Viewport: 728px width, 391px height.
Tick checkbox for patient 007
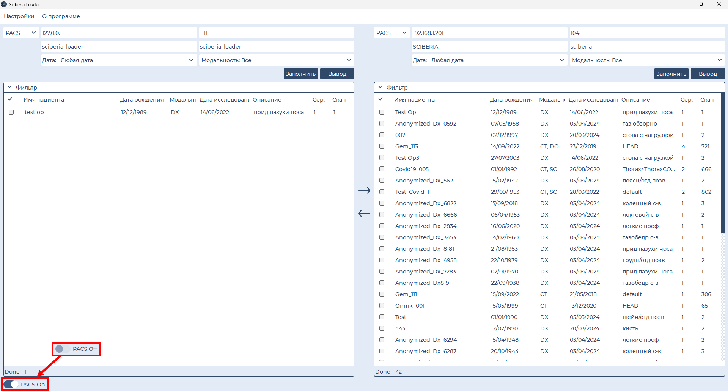(x=382, y=135)
